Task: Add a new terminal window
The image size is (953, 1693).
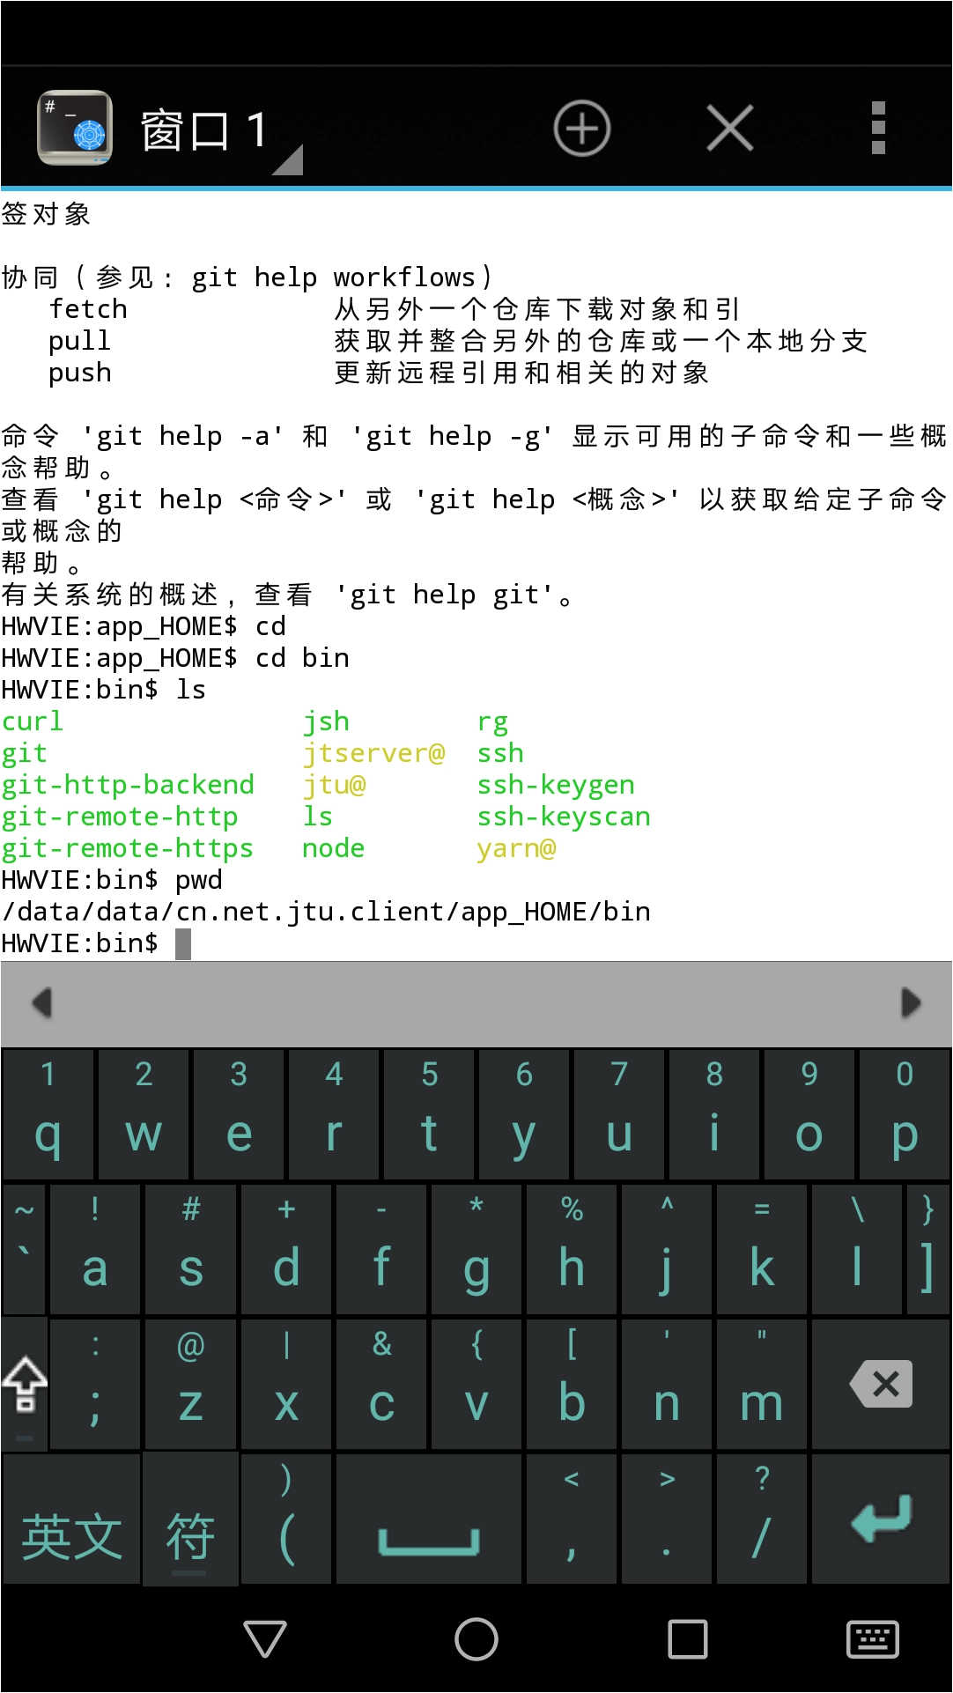Action: (x=581, y=129)
